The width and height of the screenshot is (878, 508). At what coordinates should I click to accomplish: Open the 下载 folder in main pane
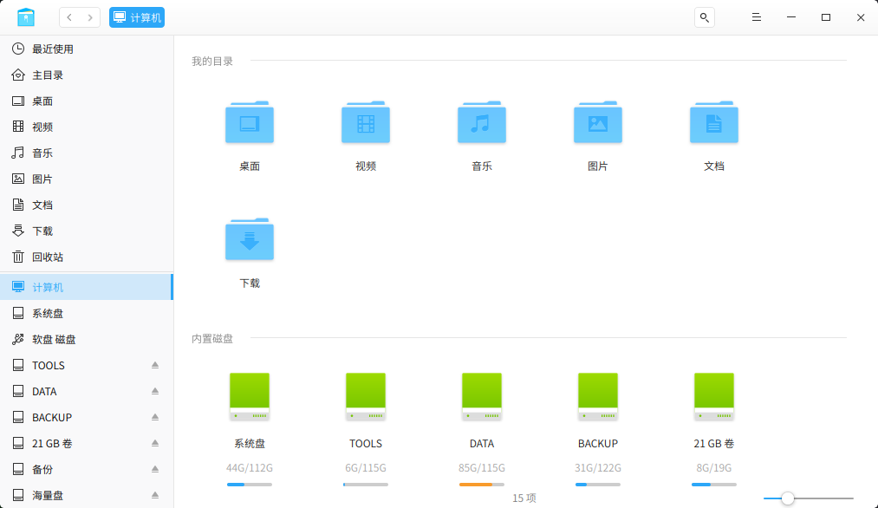tap(250, 241)
